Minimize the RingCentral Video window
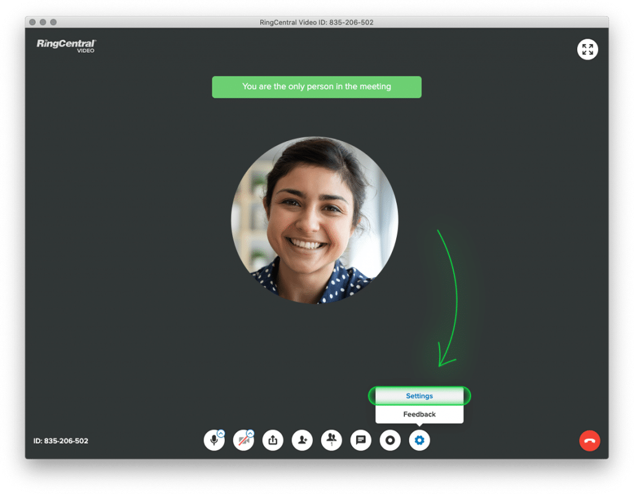 coord(43,22)
